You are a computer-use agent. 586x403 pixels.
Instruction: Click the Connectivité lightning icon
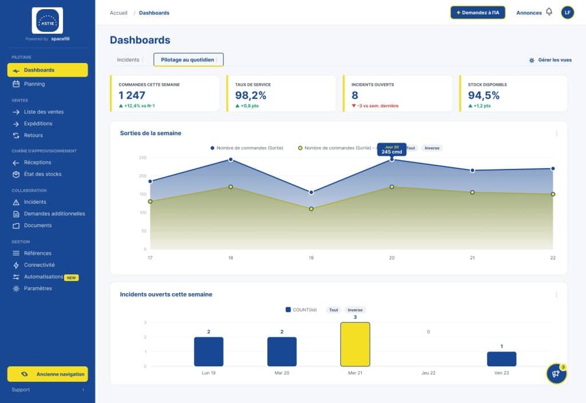coord(16,265)
